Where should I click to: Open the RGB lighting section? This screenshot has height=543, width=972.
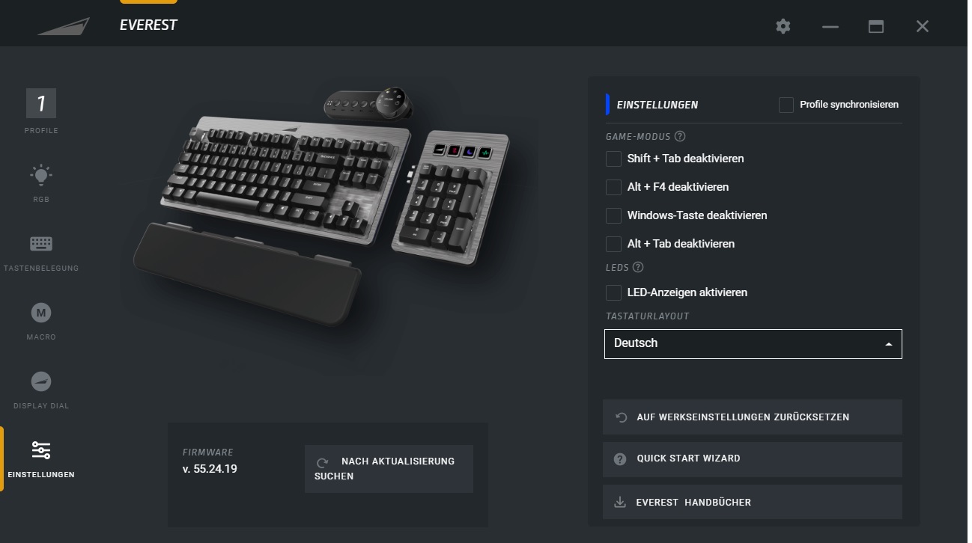tap(41, 183)
